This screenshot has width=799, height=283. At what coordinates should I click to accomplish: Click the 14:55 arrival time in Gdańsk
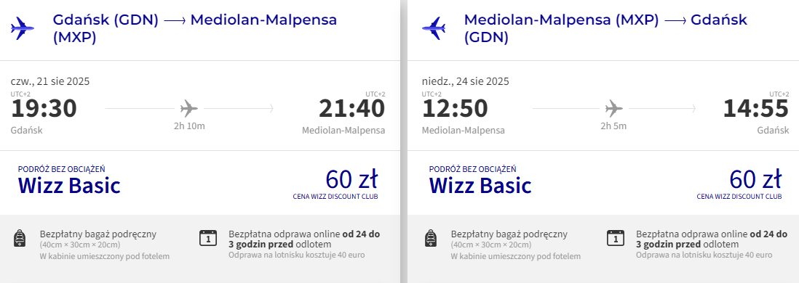[x=756, y=109]
